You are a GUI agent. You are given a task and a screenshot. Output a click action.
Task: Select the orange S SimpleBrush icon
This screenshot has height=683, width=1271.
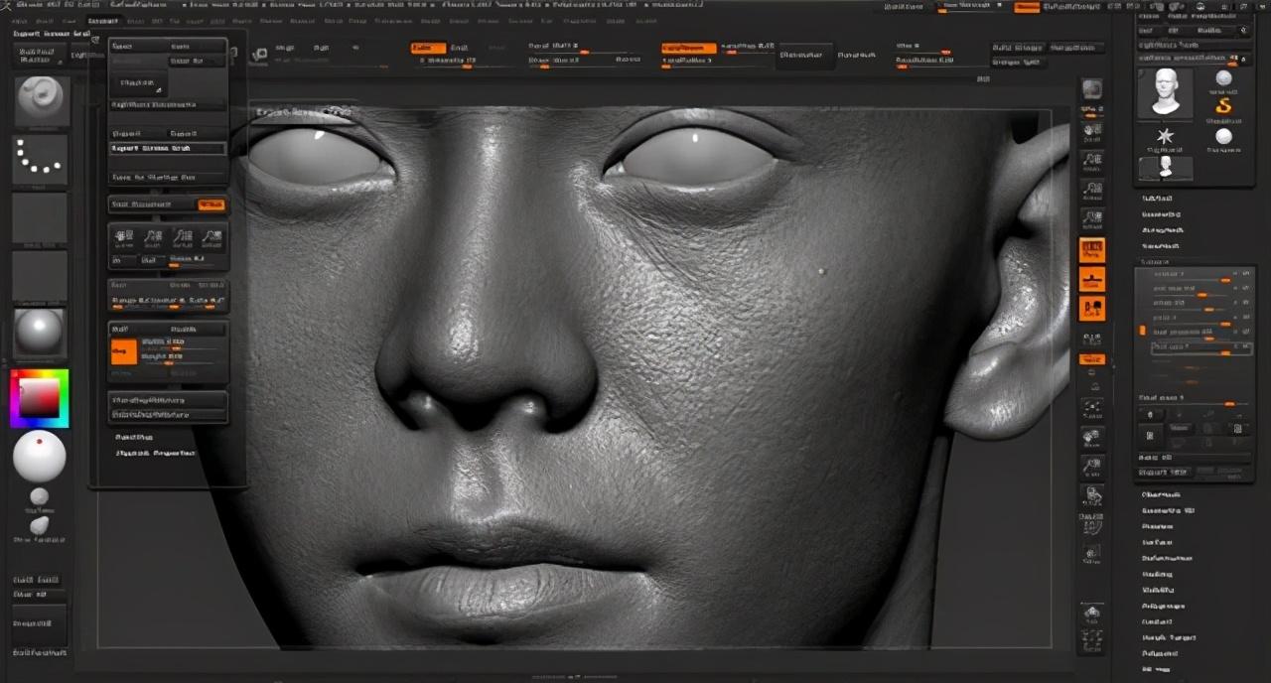pyautogui.click(x=1223, y=106)
